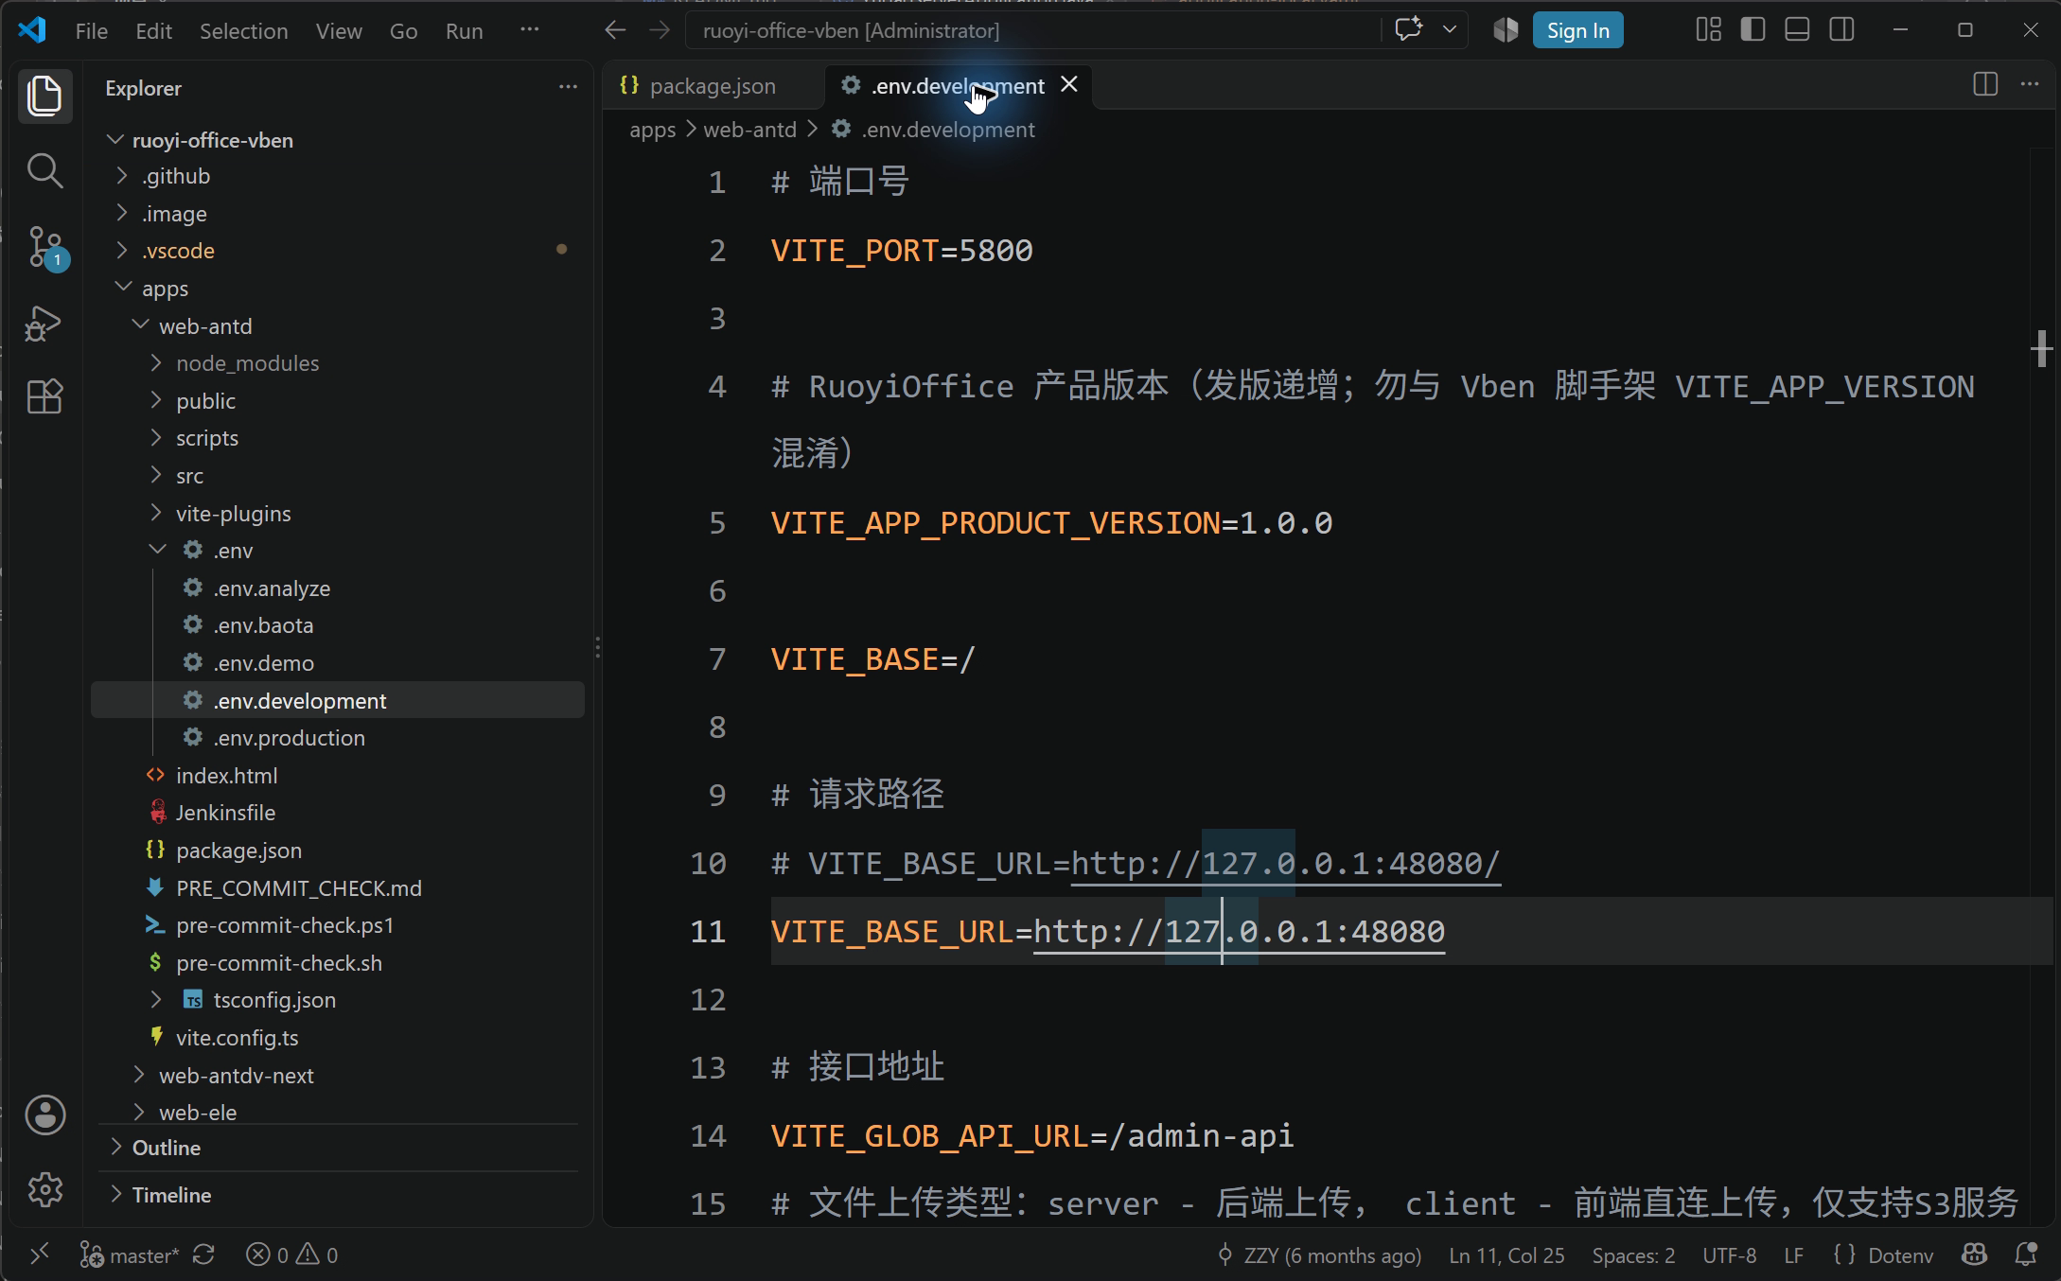Open the Run and Debug view
The image size is (2061, 1281).
(44, 323)
